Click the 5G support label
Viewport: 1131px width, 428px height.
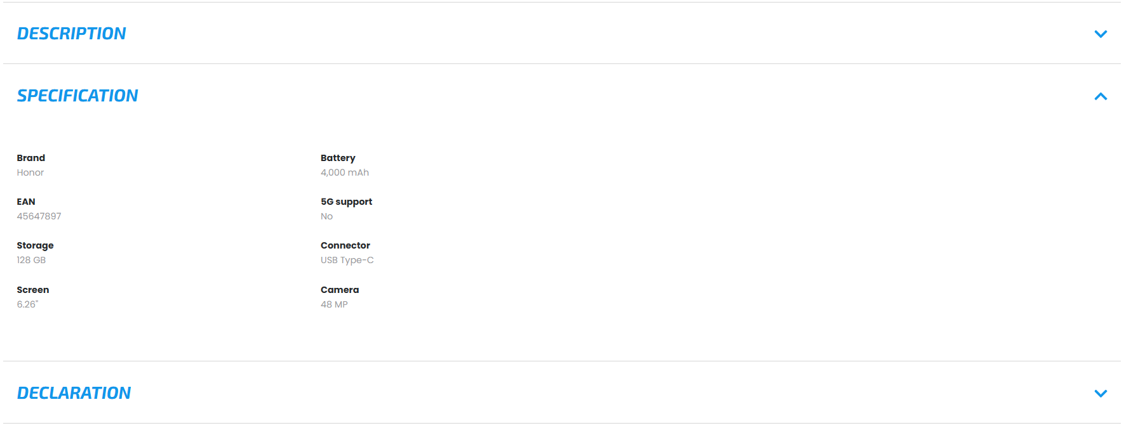[x=346, y=202]
